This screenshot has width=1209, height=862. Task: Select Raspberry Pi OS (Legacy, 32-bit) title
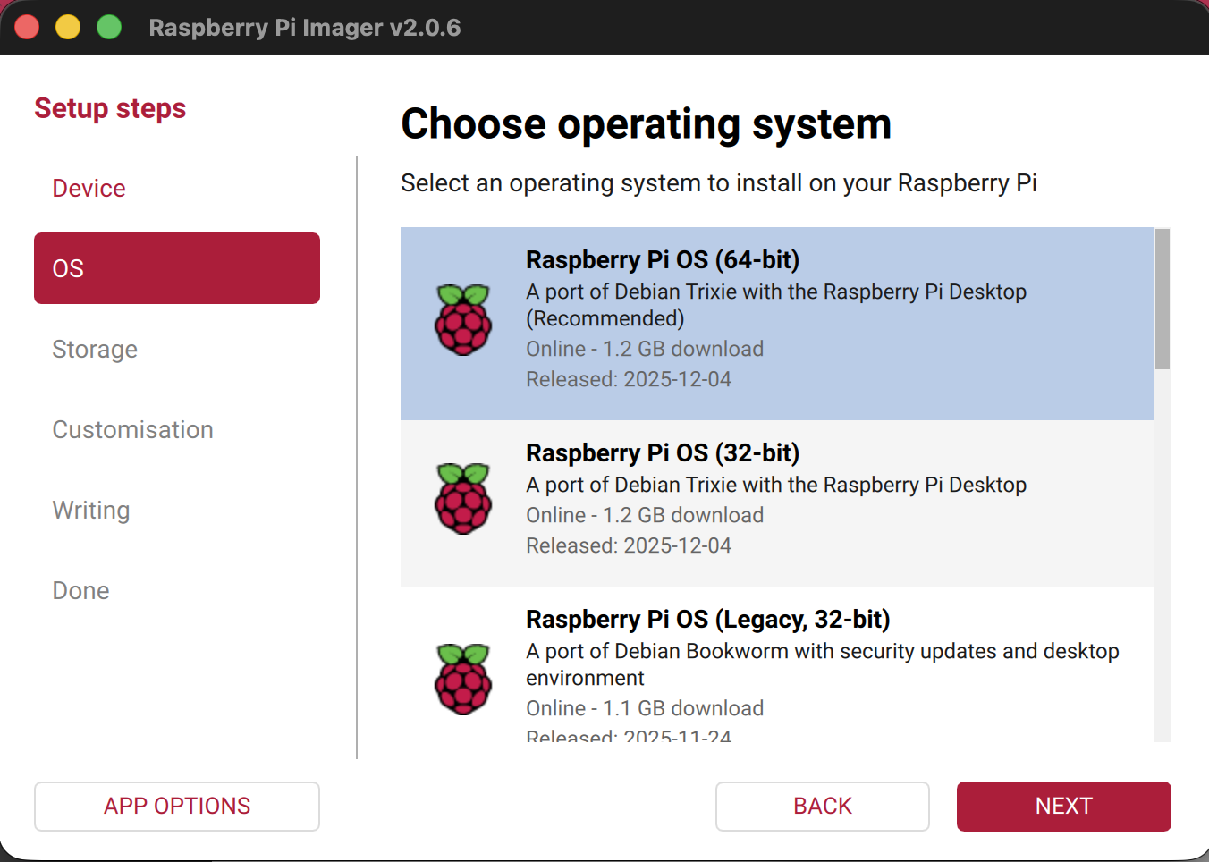point(707,620)
